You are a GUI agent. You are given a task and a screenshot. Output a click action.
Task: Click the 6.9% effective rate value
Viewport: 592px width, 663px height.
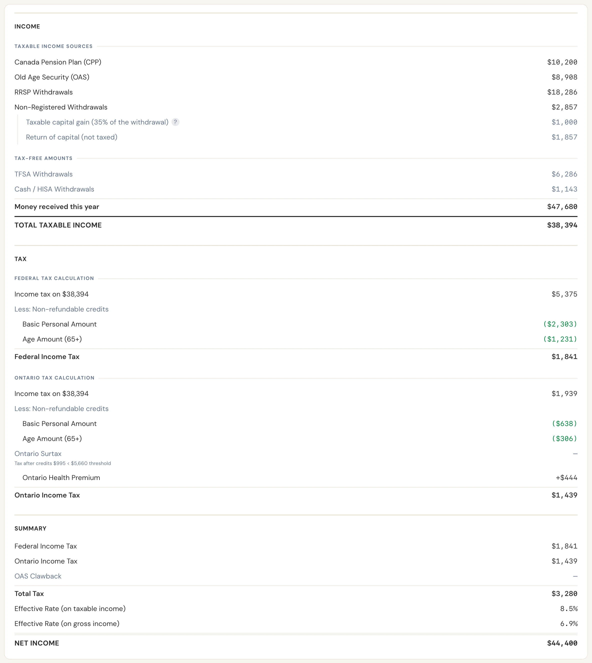(x=569, y=624)
